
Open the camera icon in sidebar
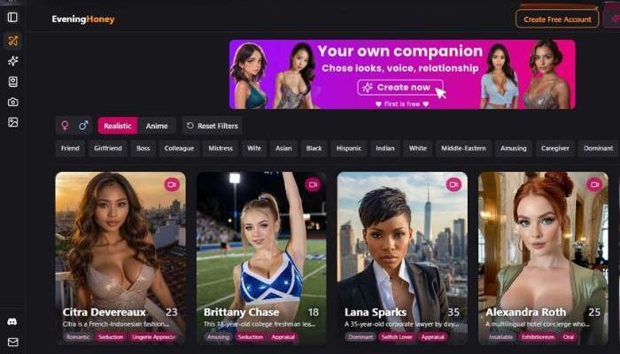[12, 102]
